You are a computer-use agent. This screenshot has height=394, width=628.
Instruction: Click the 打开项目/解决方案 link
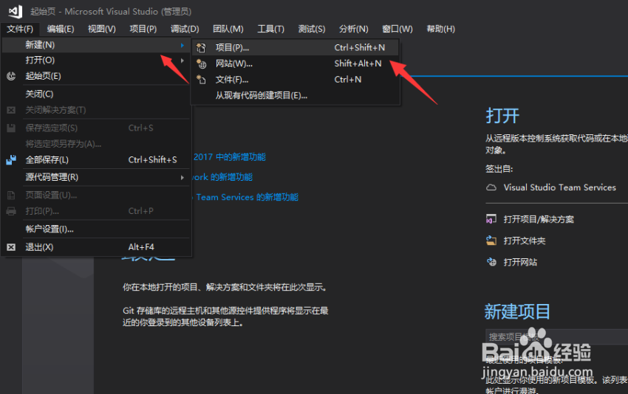(x=539, y=219)
